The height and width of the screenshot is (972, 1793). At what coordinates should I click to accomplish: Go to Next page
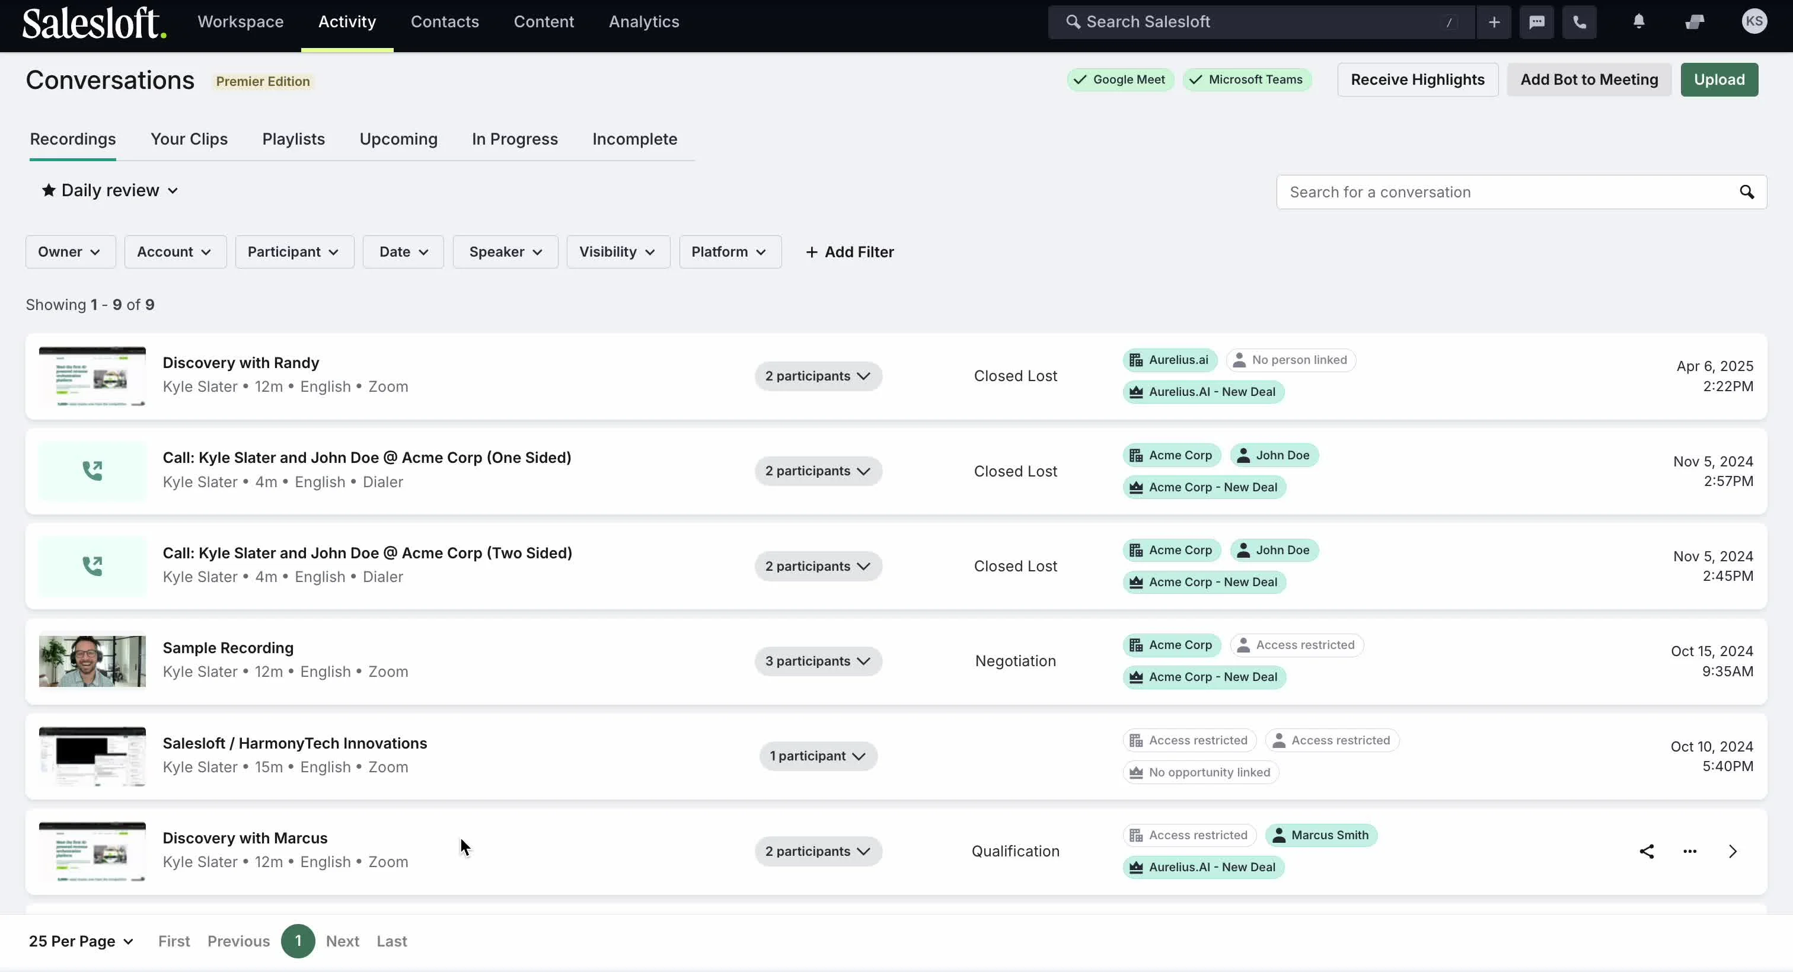click(x=343, y=941)
